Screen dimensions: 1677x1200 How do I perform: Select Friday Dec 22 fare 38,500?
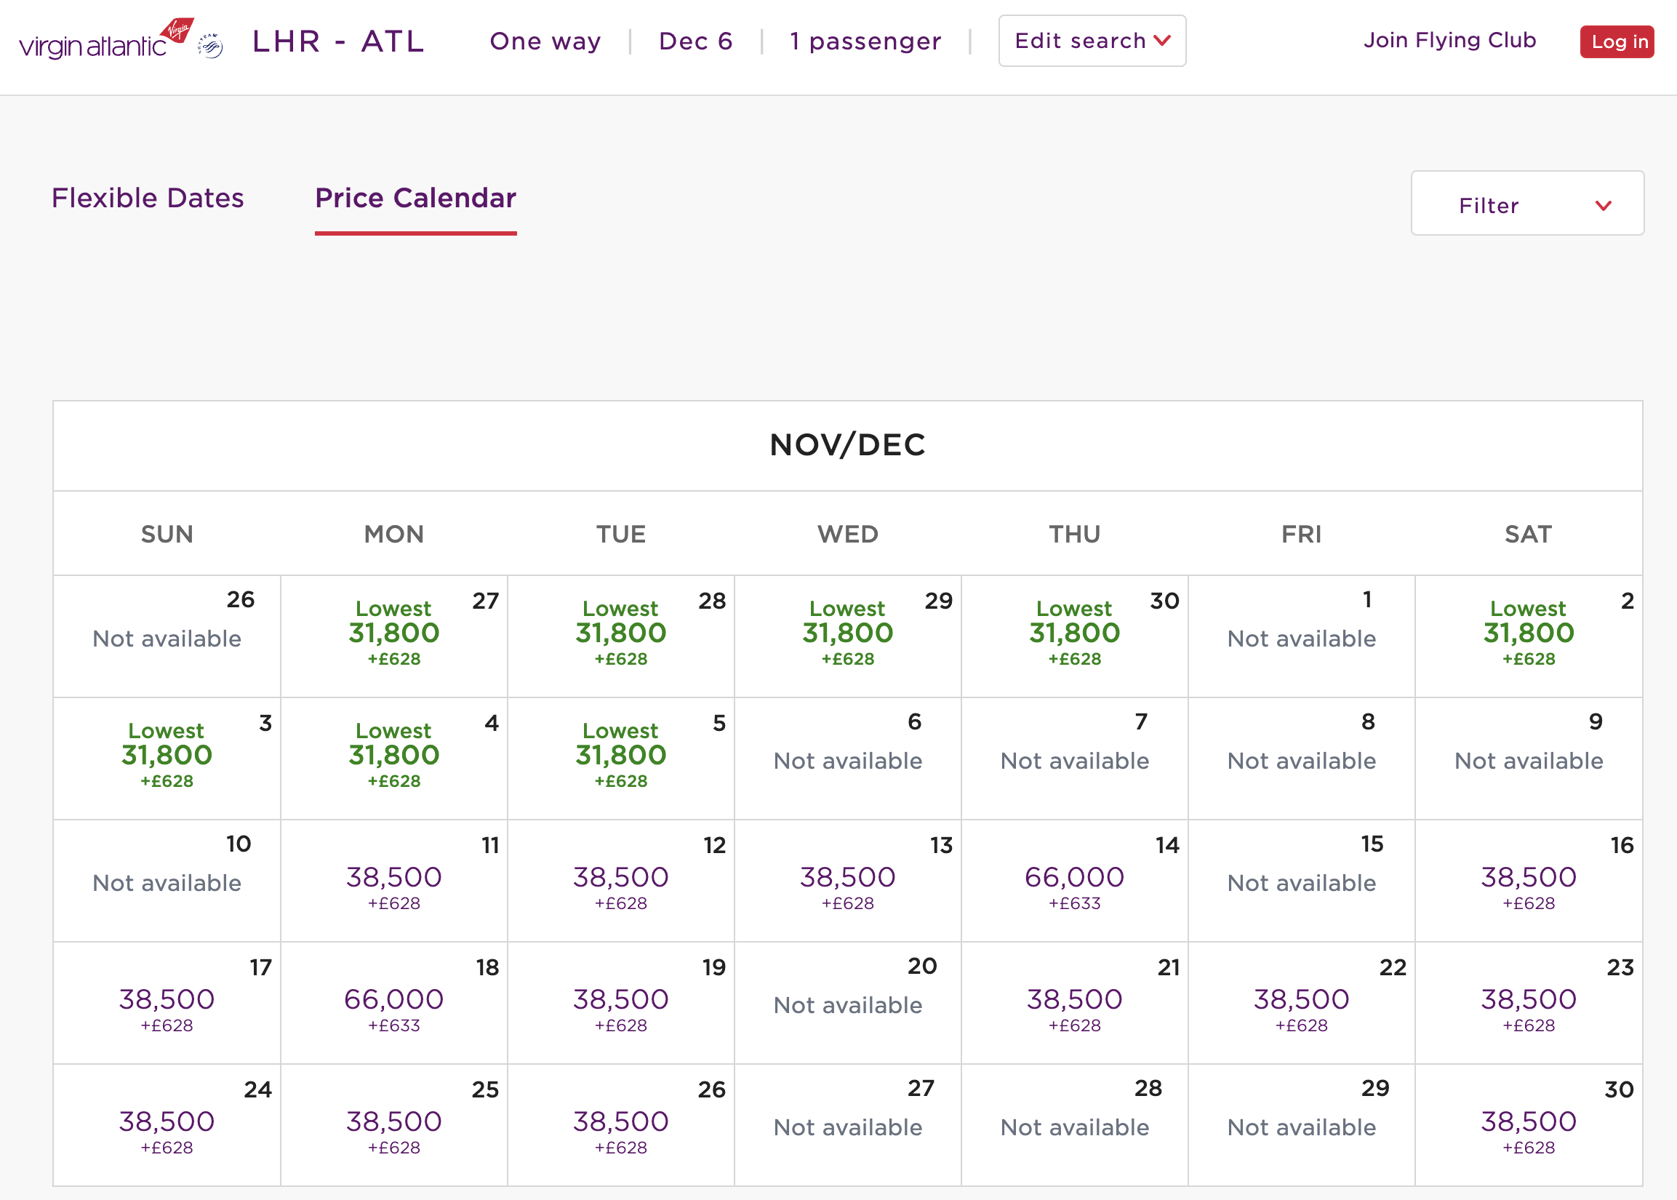[x=1301, y=1003]
